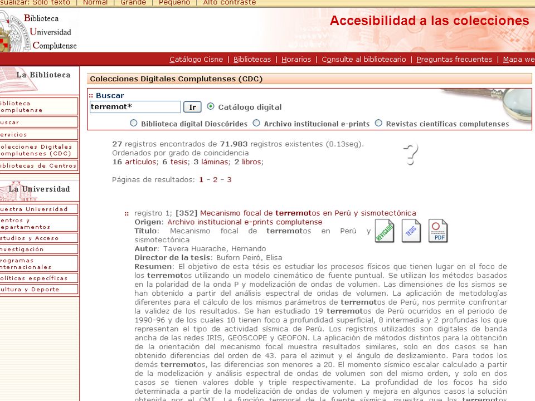
Task: Open Mapa web in navigation bar
Action: [x=519, y=60]
